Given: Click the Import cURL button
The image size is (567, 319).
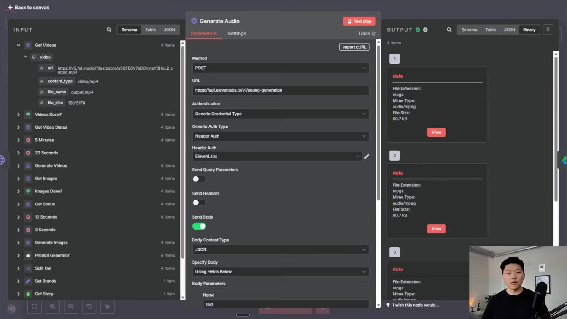Looking at the screenshot, I should tap(354, 47).
